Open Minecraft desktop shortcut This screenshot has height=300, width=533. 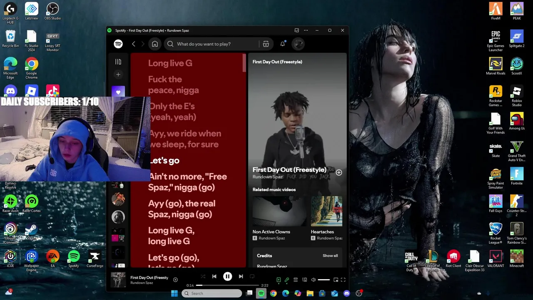tap(517, 259)
